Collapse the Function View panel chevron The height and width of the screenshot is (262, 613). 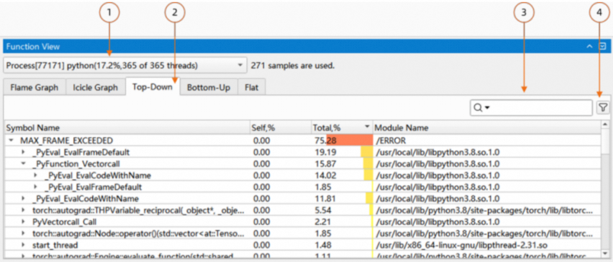click(589, 47)
